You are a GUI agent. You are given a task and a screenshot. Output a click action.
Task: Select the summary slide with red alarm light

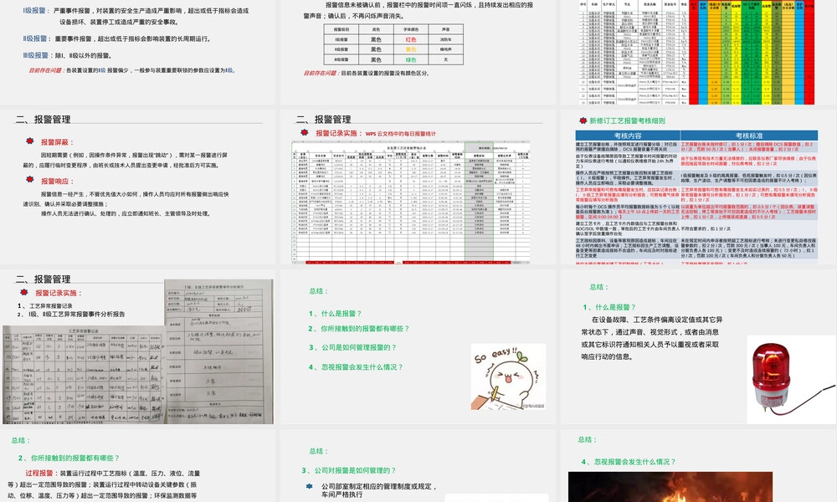tap(698, 347)
